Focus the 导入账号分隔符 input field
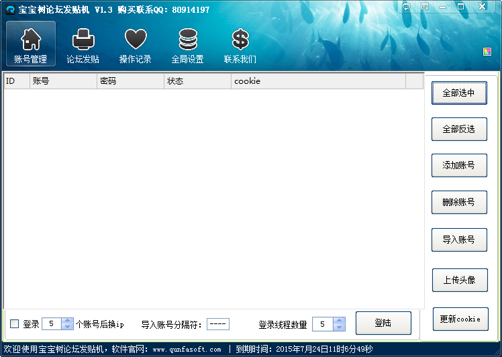This screenshot has height=357, width=502. (x=218, y=324)
